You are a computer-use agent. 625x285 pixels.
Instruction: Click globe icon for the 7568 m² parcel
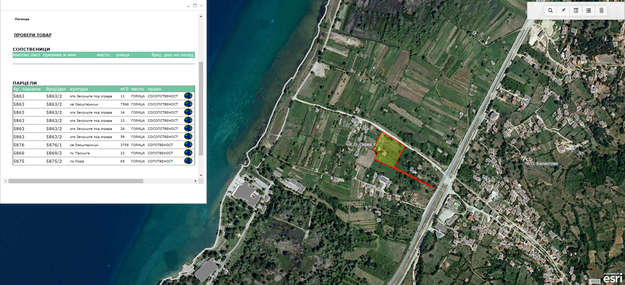point(188,104)
